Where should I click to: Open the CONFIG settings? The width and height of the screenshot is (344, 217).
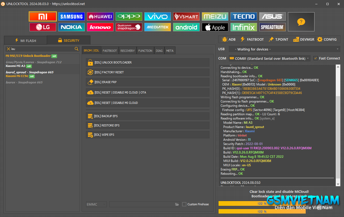click(327, 39)
